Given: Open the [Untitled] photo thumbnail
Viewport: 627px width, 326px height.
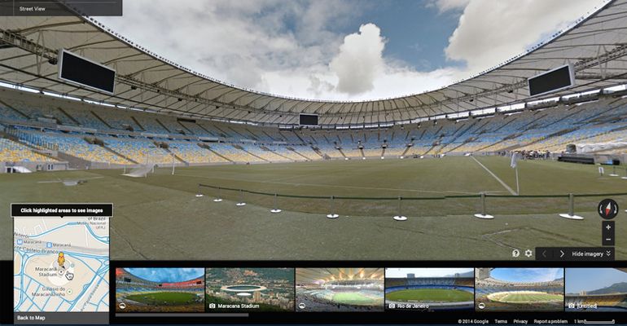Looking at the screenshot, I should point(596,289).
